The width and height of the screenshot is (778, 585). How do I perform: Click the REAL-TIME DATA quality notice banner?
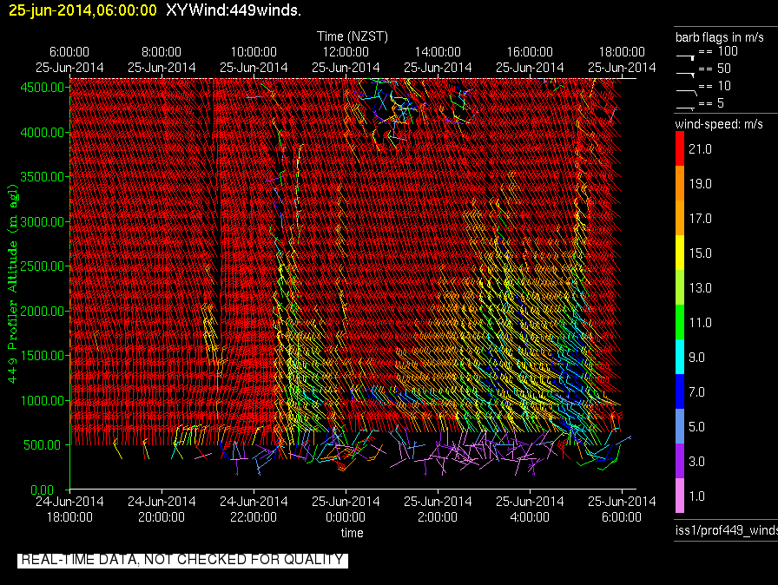click(x=182, y=560)
